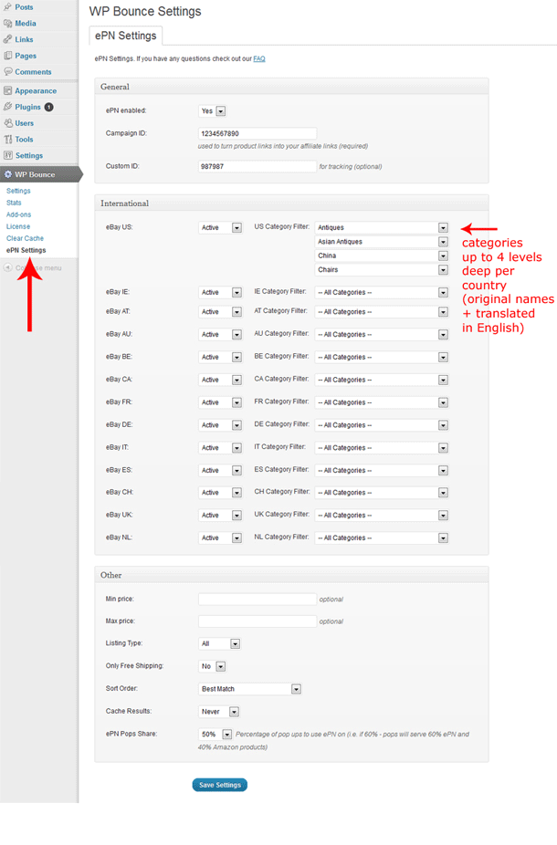Click the Plugins plug icon in sidebar
Screen dimensions: 557x845
pyautogui.click(x=7, y=107)
